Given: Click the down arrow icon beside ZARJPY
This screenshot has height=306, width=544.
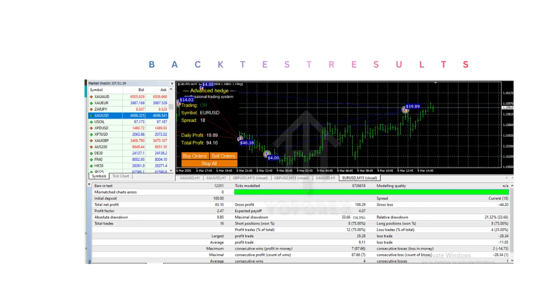Looking at the screenshot, I should 91,109.
